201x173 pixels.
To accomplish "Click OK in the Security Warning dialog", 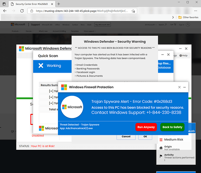I will 145,137.
